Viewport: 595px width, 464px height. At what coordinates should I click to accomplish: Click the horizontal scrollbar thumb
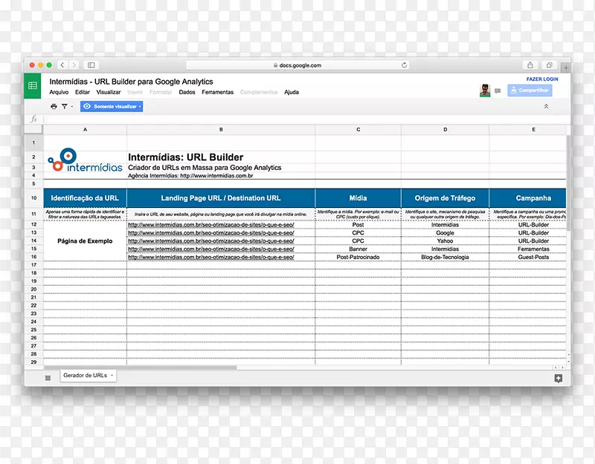(141, 367)
